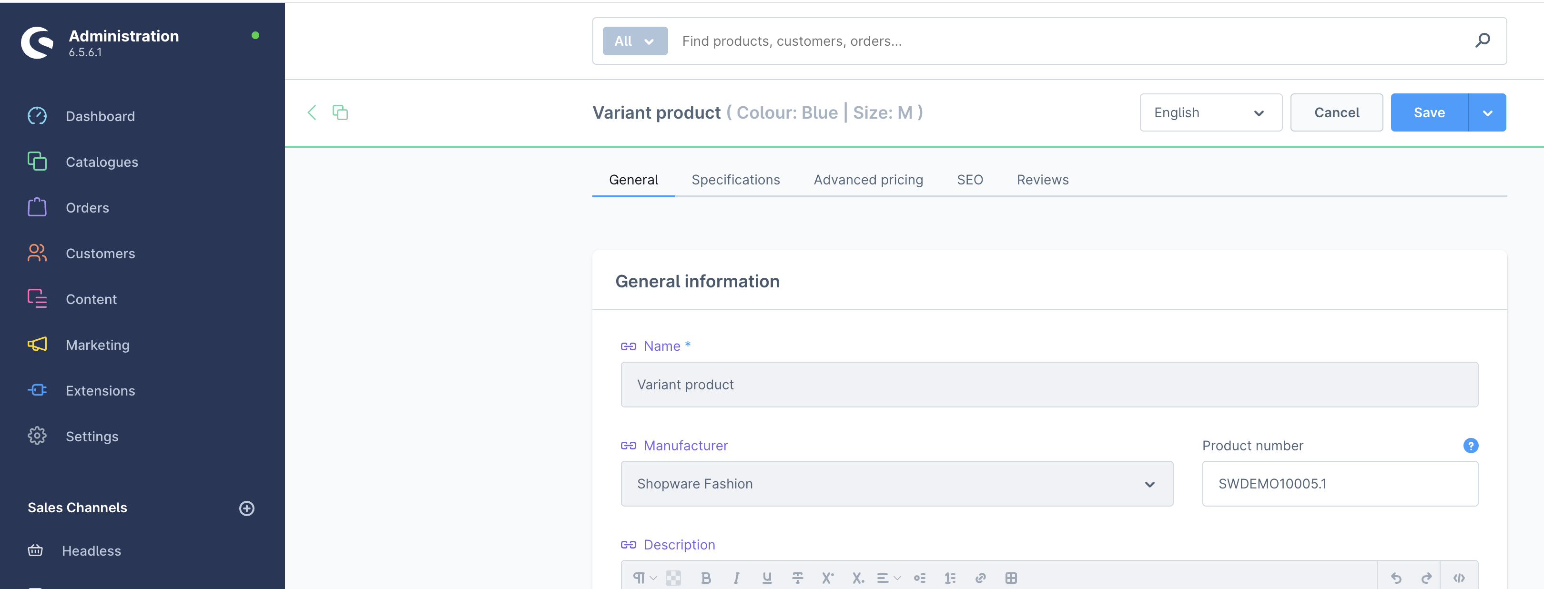Select the underline icon in the description editor

point(767,578)
